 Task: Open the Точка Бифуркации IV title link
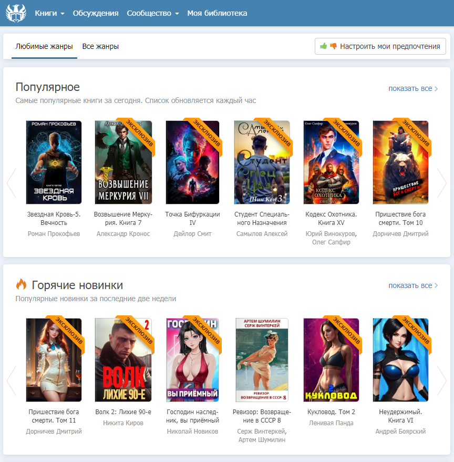click(x=192, y=219)
